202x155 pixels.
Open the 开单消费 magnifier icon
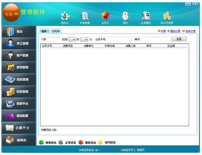tap(85, 16)
